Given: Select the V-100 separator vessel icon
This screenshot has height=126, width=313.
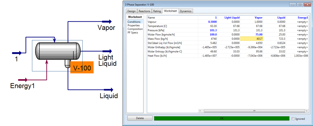Looking at the screenshot, I should click(x=57, y=52).
